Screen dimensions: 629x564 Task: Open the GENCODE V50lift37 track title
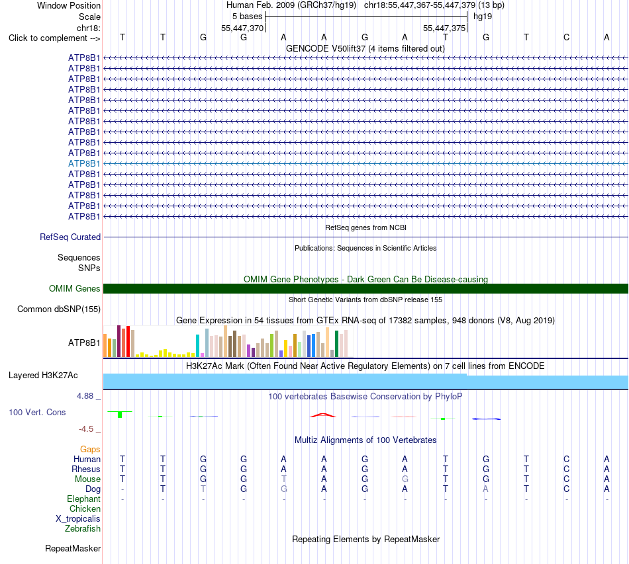pyautogui.click(x=365, y=48)
